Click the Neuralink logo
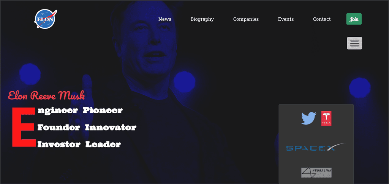389x184 pixels. (316, 172)
